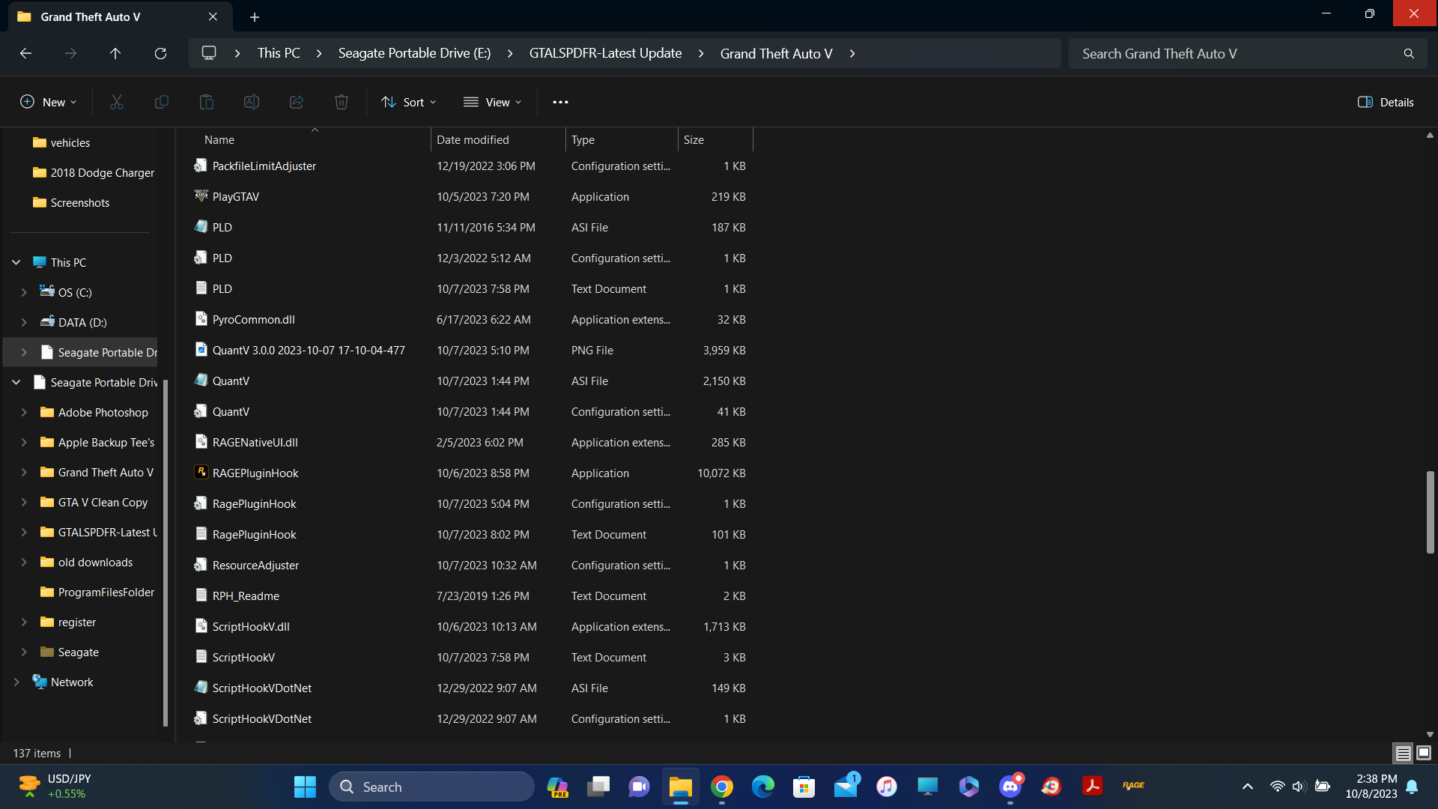Click the Share icon in toolbar
The image size is (1438, 809).
pyautogui.click(x=297, y=102)
